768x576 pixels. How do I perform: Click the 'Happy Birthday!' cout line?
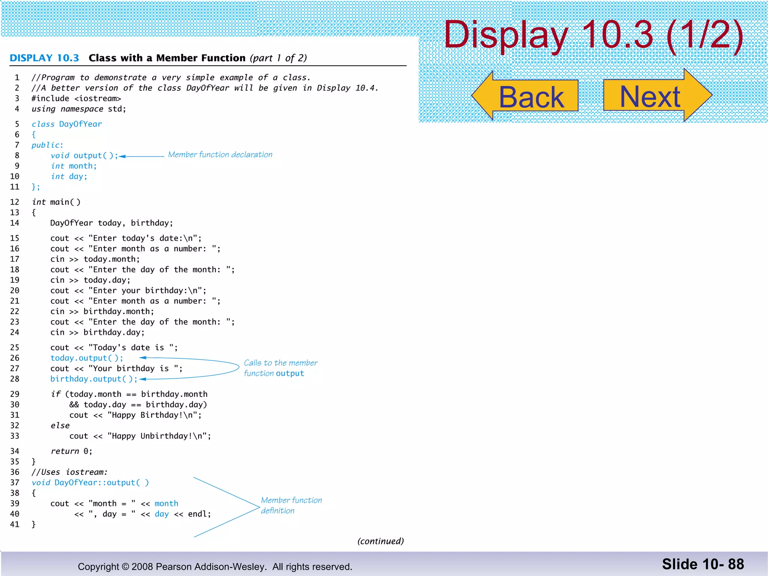pyautogui.click(x=136, y=415)
